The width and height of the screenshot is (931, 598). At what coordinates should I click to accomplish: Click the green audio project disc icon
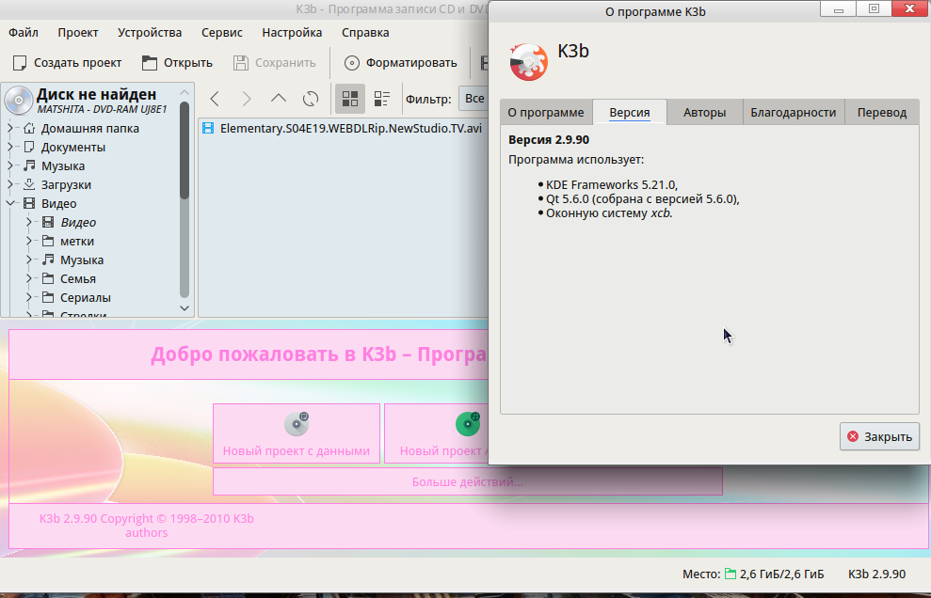tap(468, 423)
